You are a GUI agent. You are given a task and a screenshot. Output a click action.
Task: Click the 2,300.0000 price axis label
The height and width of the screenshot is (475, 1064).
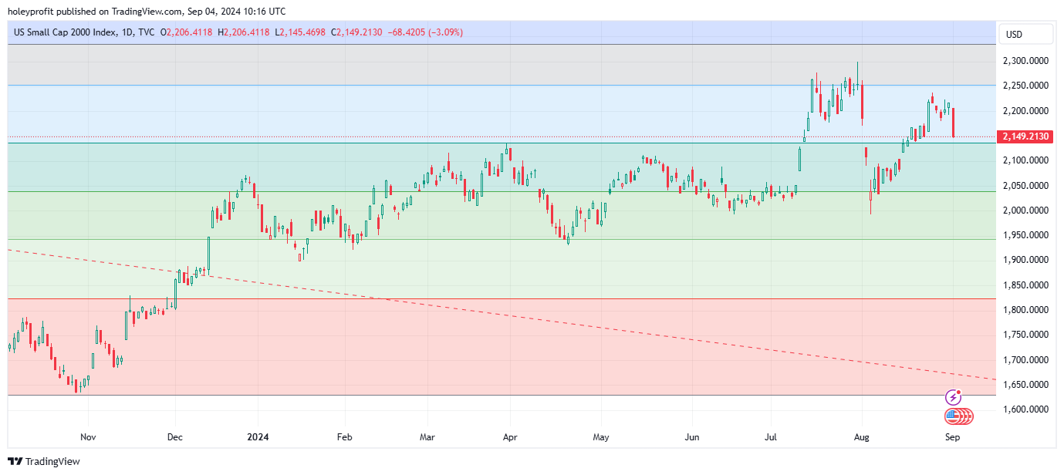pyautogui.click(x=1027, y=61)
